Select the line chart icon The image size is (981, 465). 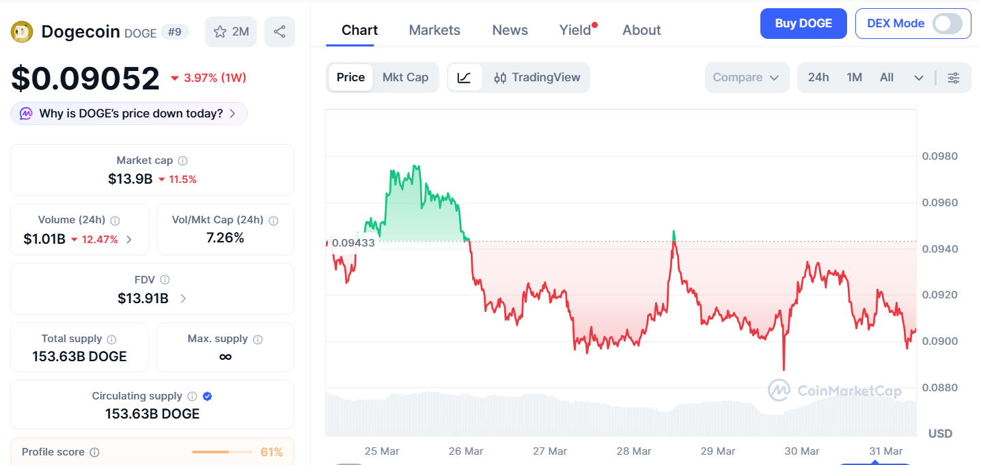[x=465, y=77]
